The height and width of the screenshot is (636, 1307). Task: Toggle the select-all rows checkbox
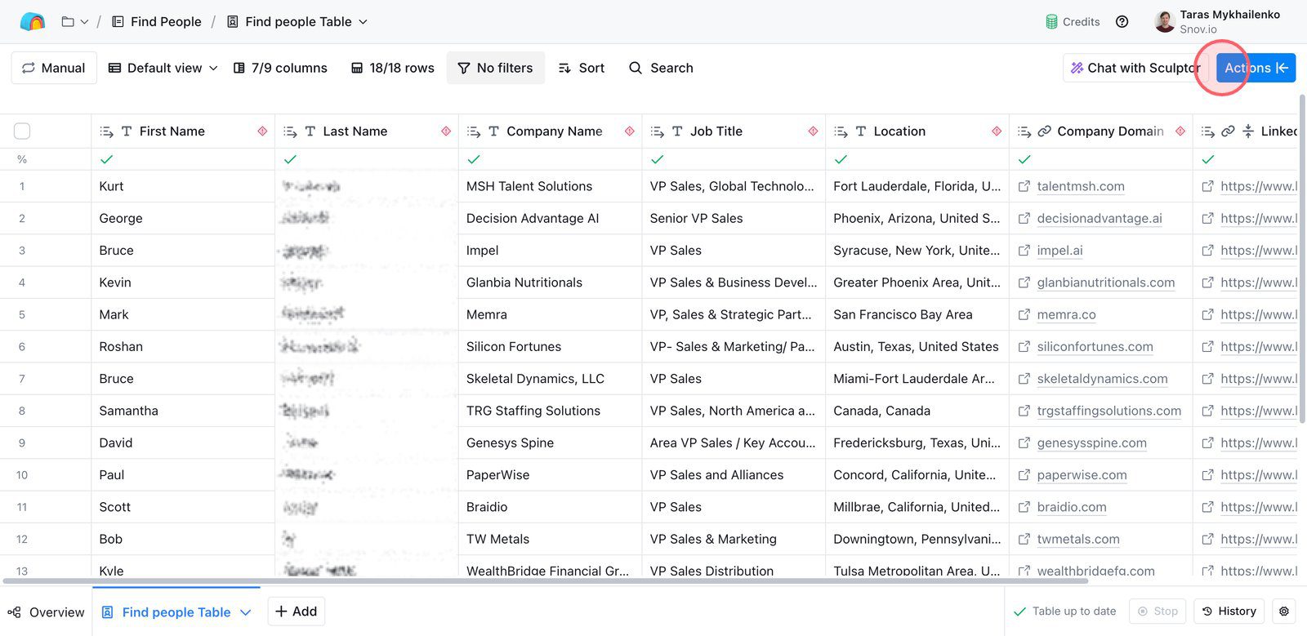[22, 131]
